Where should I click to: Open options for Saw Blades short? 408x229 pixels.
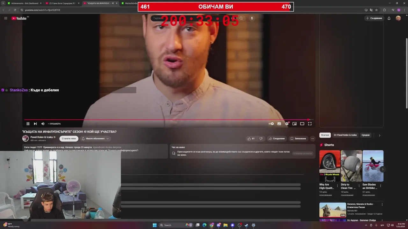point(380,186)
